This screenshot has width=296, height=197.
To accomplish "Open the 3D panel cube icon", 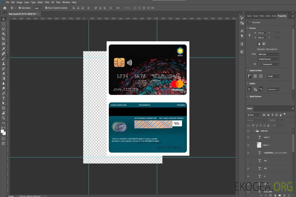I will click(242, 52).
